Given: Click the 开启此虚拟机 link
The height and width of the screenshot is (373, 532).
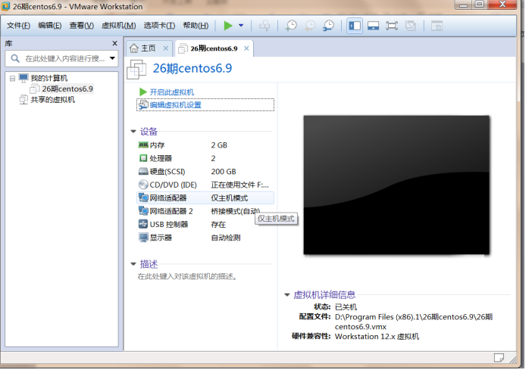Looking at the screenshot, I should (172, 92).
